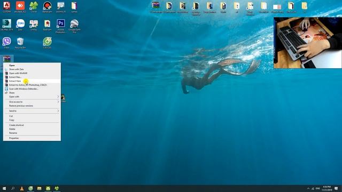Choose Open with WinRAR
Viewport: 342px width, 192px height.
click(32, 73)
